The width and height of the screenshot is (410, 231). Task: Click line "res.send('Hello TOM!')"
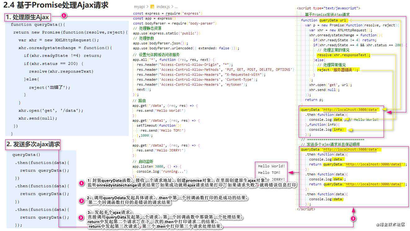click(163, 130)
